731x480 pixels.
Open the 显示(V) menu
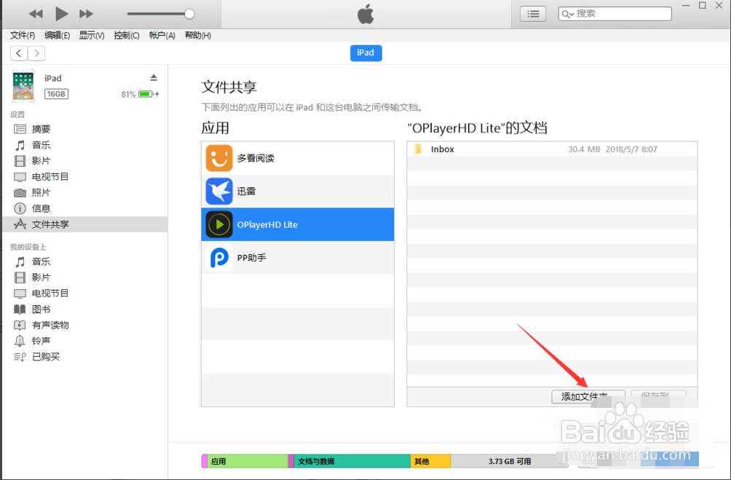click(92, 36)
